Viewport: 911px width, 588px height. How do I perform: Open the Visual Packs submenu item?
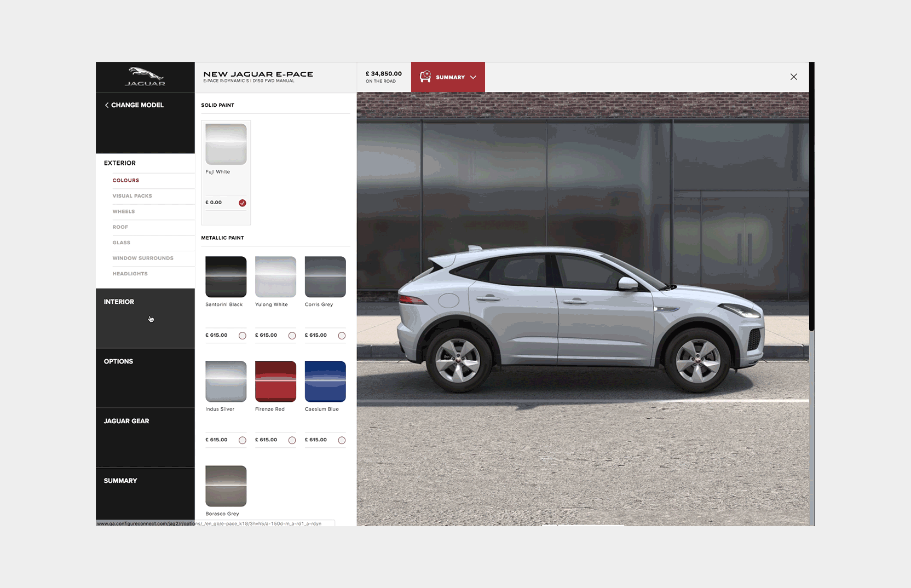tap(132, 196)
